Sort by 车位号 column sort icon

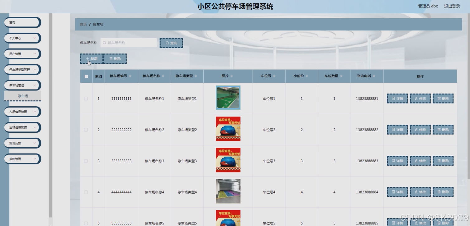pyautogui.click(x=274, y=76)
